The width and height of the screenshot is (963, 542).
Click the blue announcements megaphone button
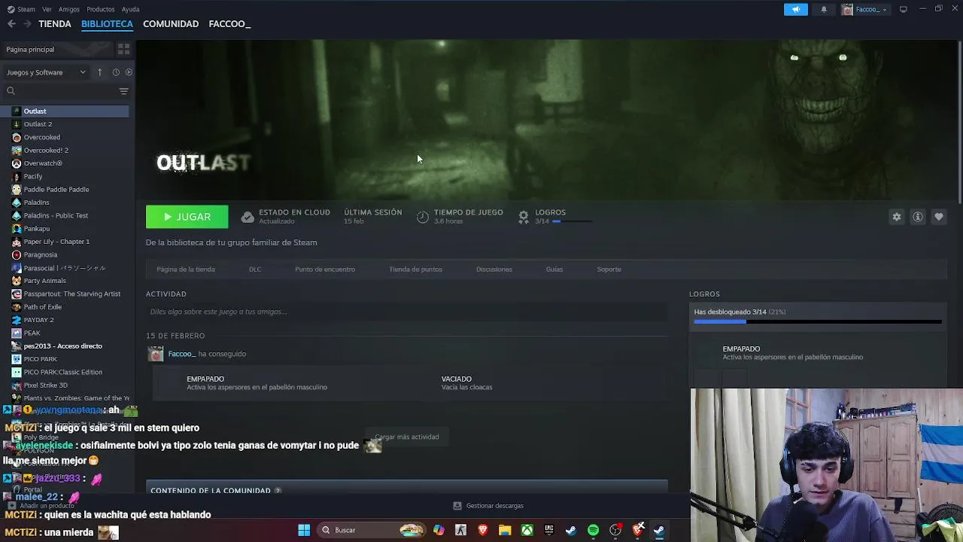pyautogui.click(x=795, y=9)
